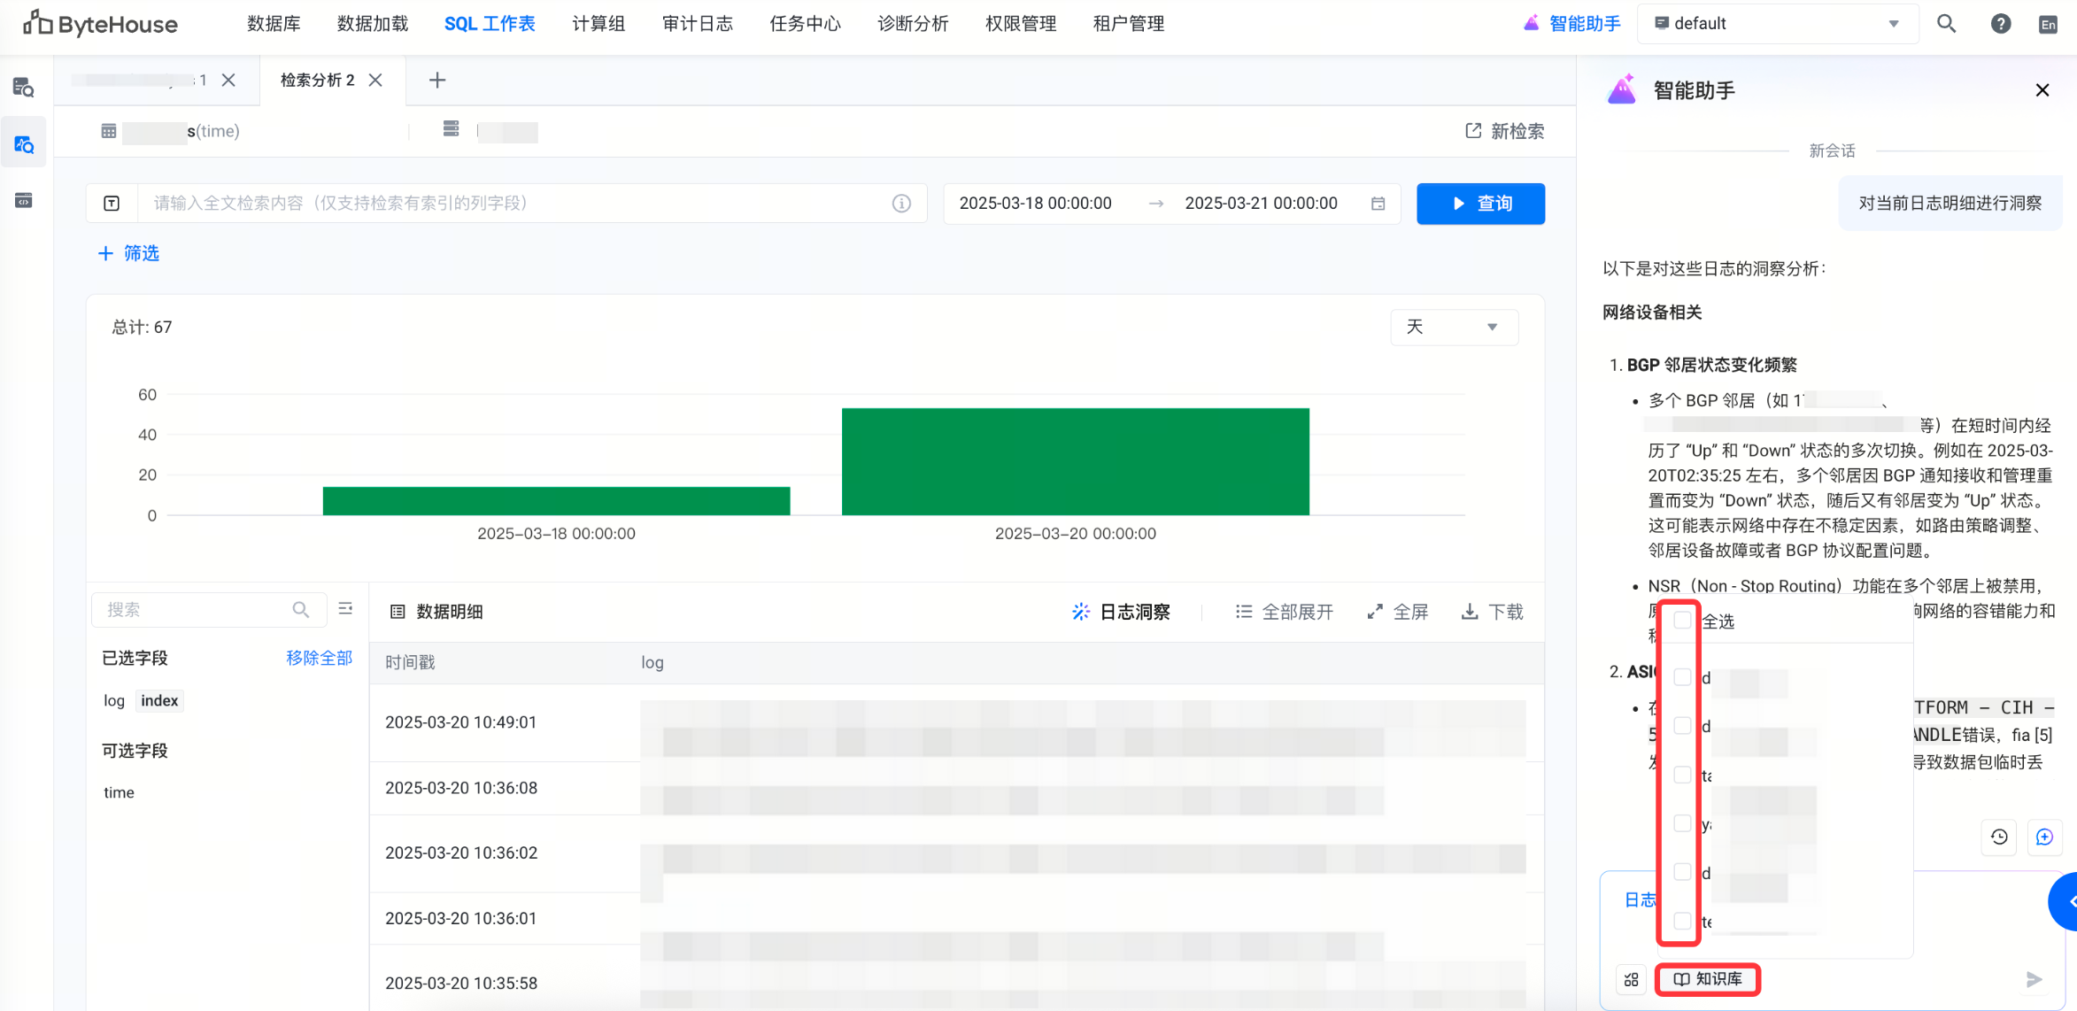The width and height of the screenshot is (2077, 1011).
Task: Collapse field list with the toggle icon
Action: [x=345, y=609]
